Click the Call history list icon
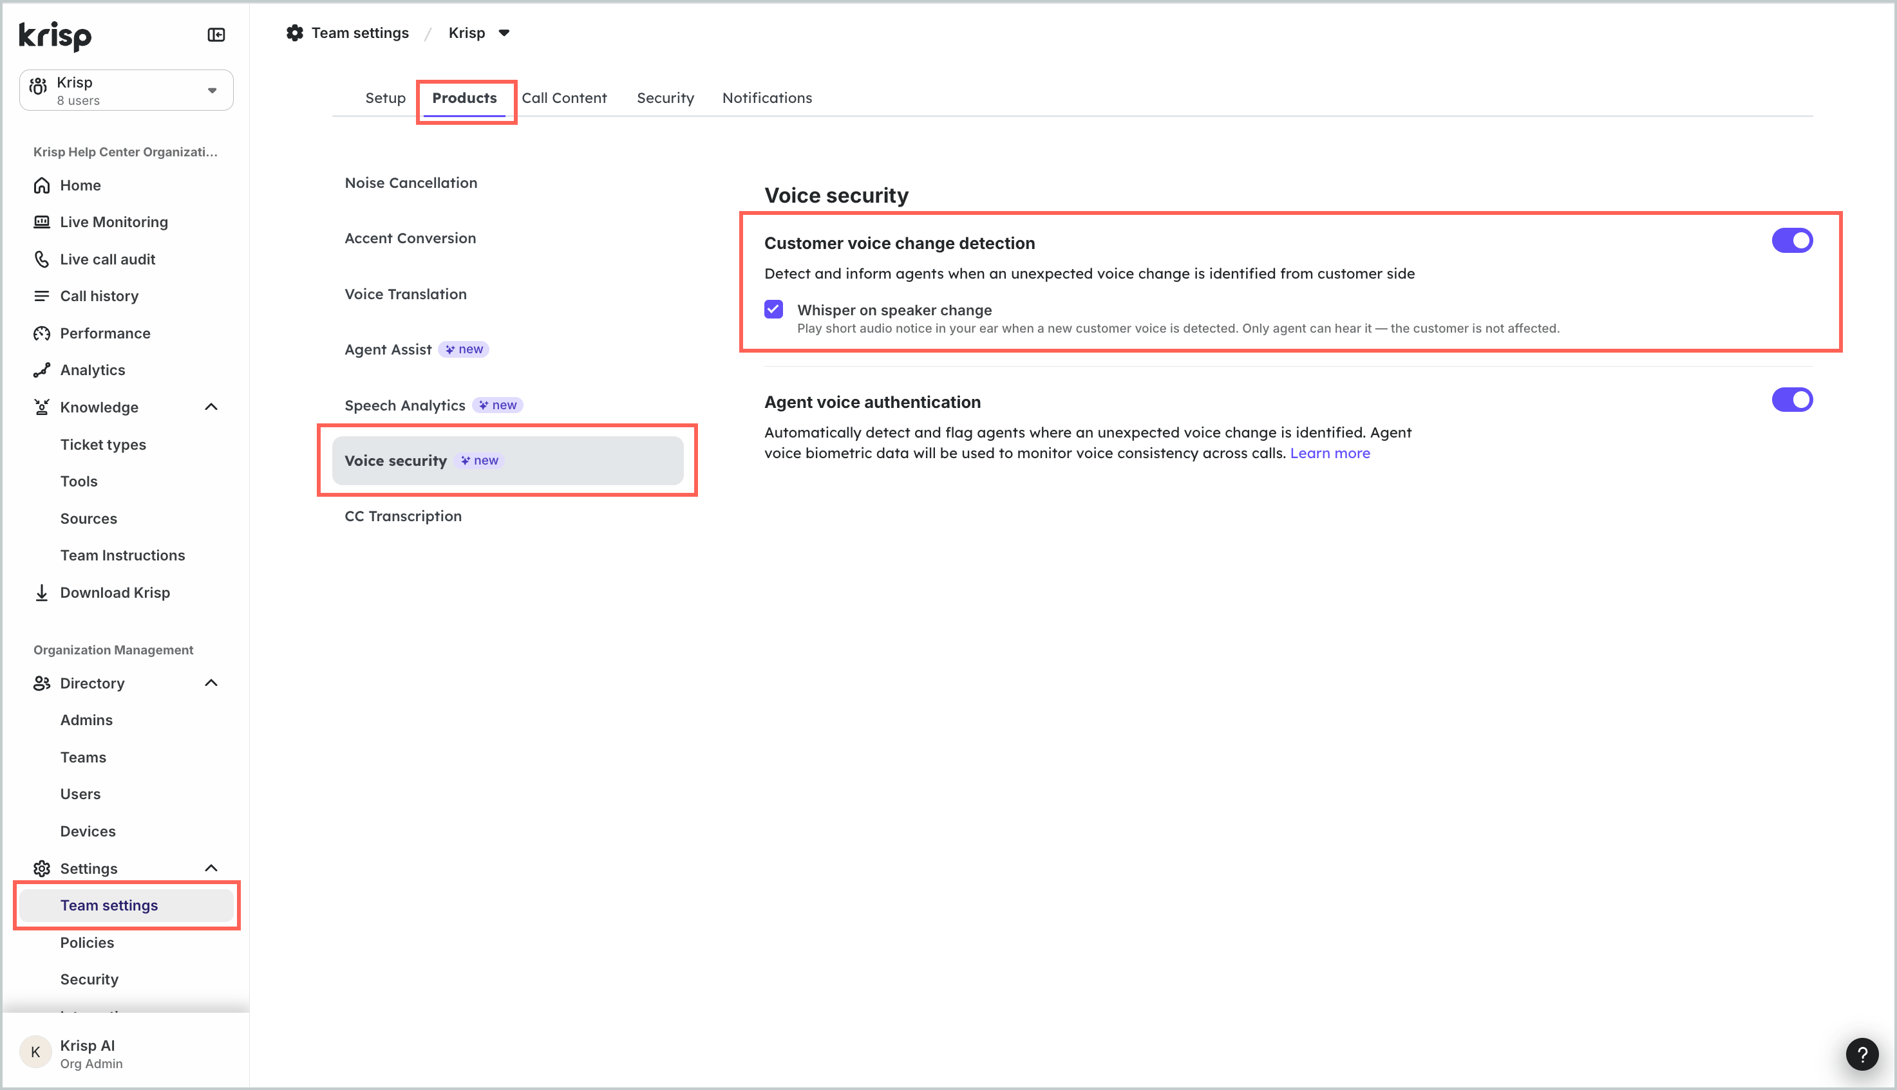1897x1090 pixels. point(42,296)
